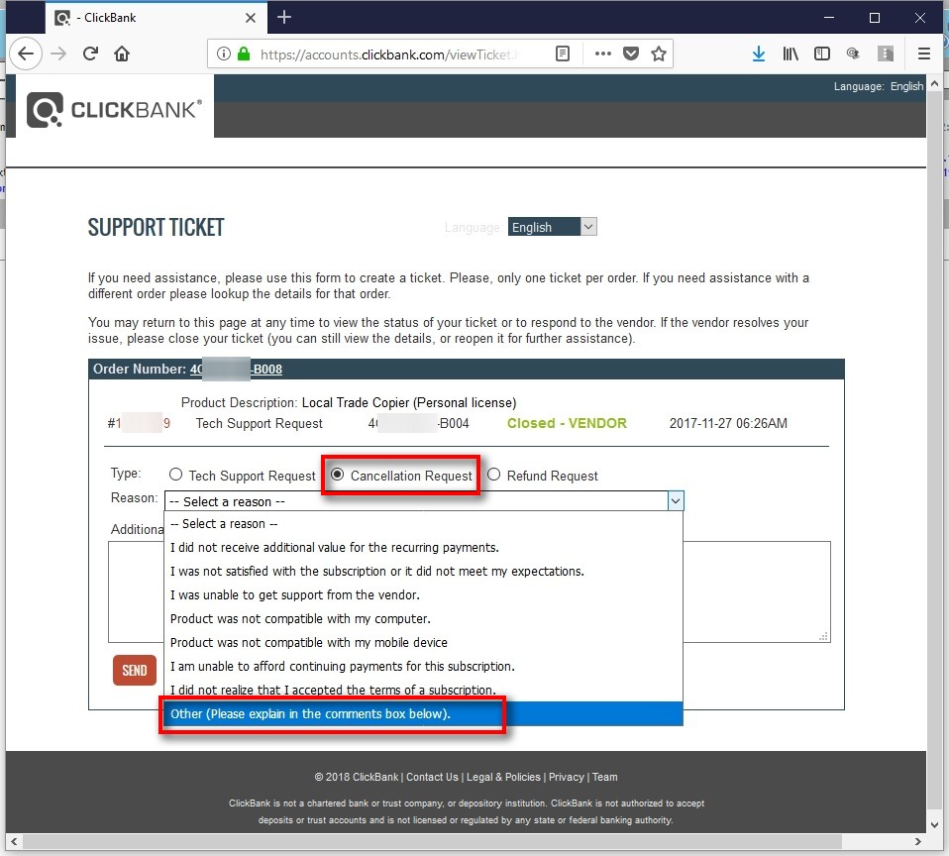Open a new tab with plus button
The height and width of the screenshot is (856, 949).
[284, 17]
